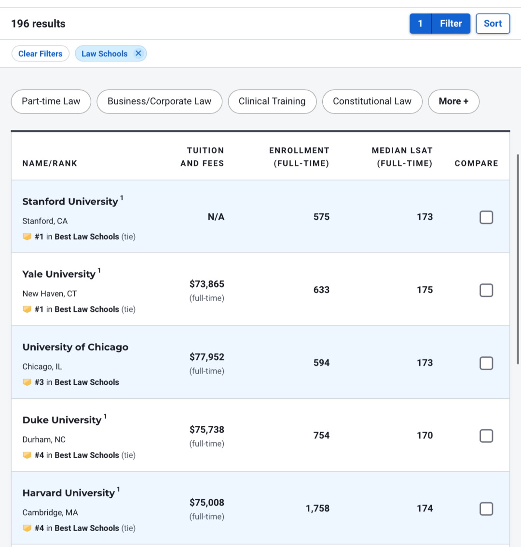Click Stanford tuition N/A value

click(x=216, y=217)
